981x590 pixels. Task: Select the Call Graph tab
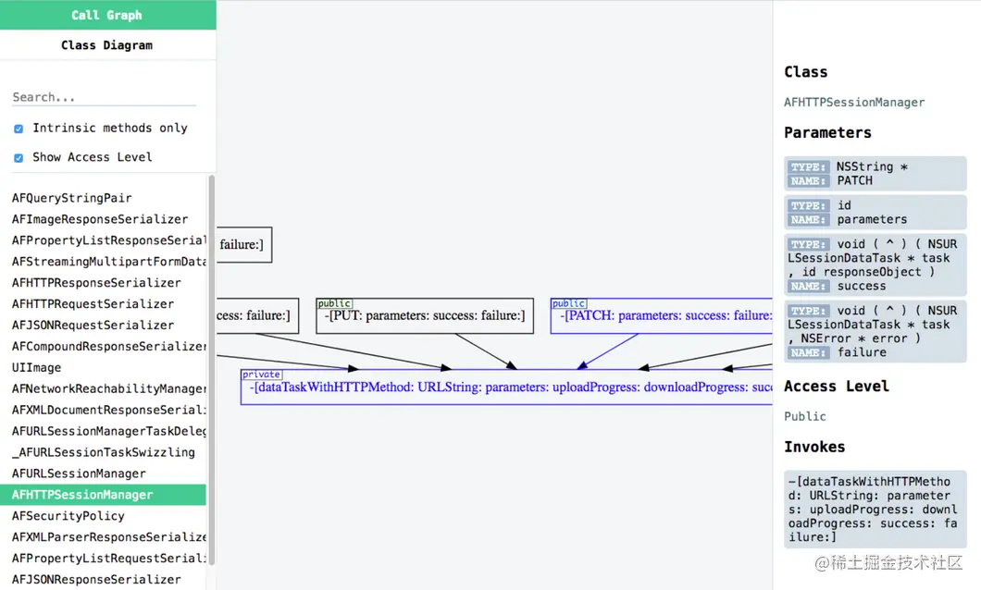pyautogui.click(x=107, y=15)
